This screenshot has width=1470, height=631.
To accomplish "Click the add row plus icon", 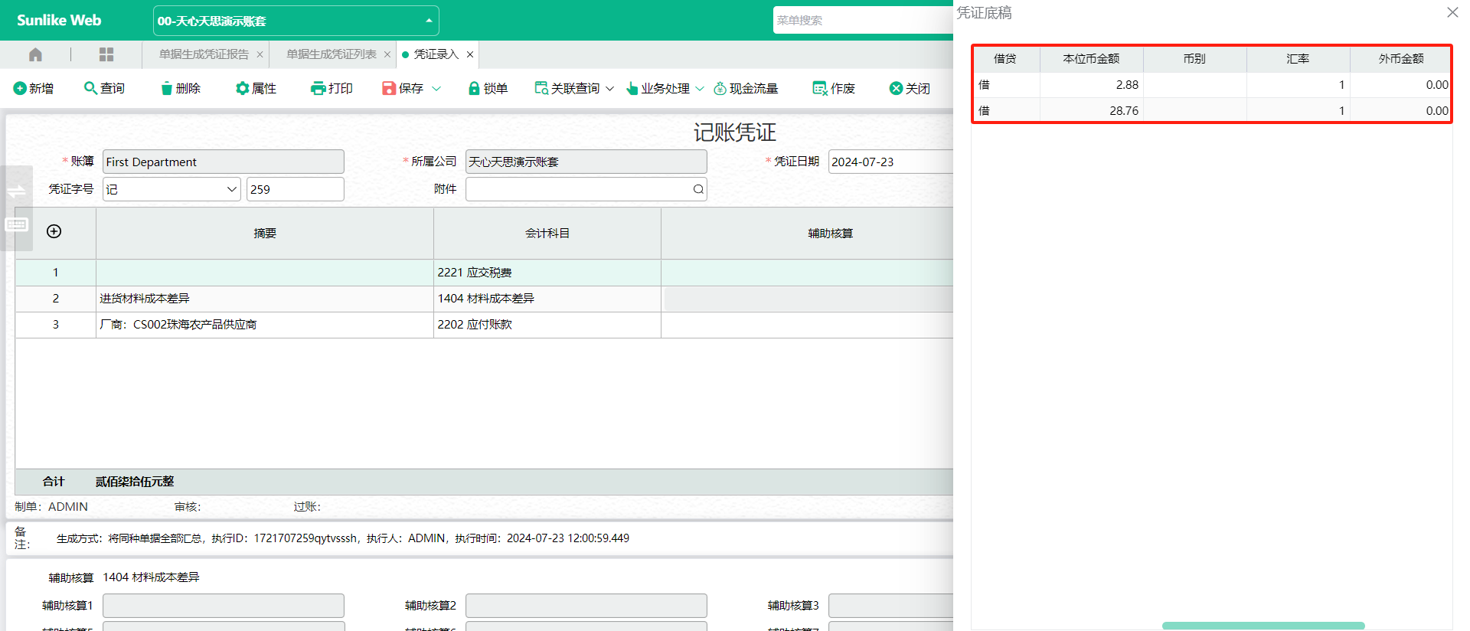I will (x=54, y=231).
